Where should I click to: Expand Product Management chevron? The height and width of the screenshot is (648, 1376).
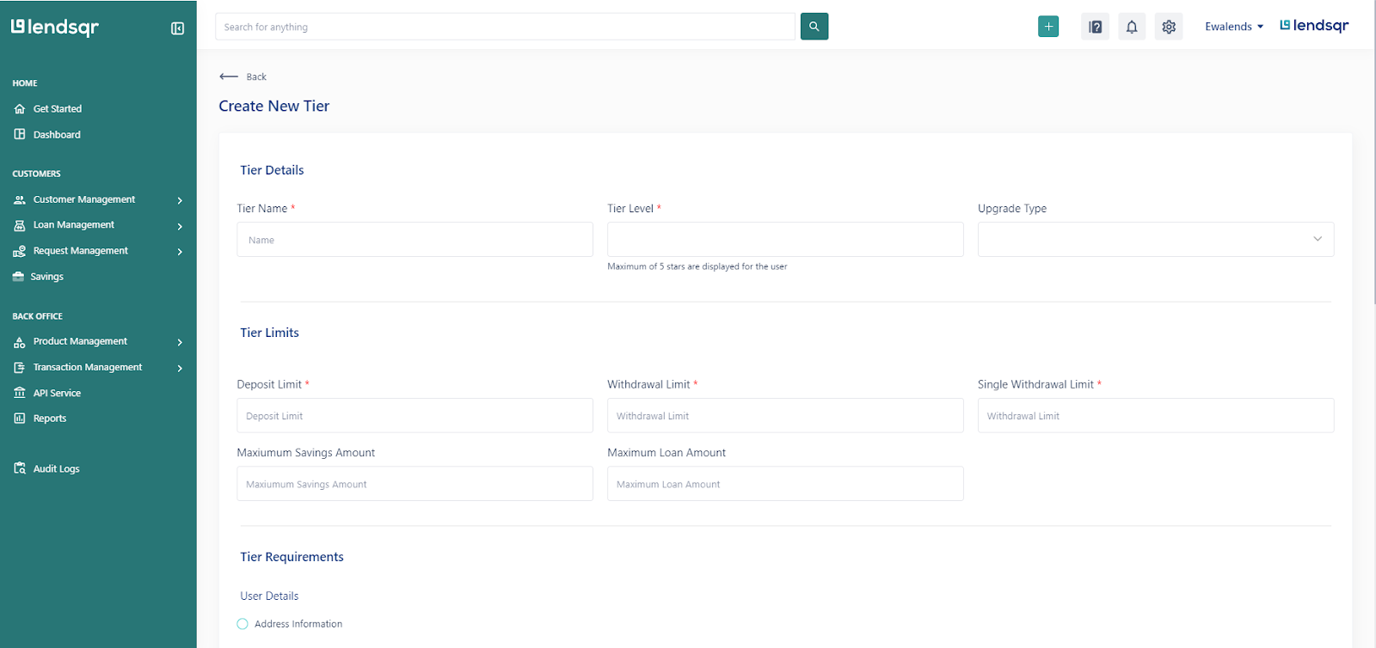180,342
